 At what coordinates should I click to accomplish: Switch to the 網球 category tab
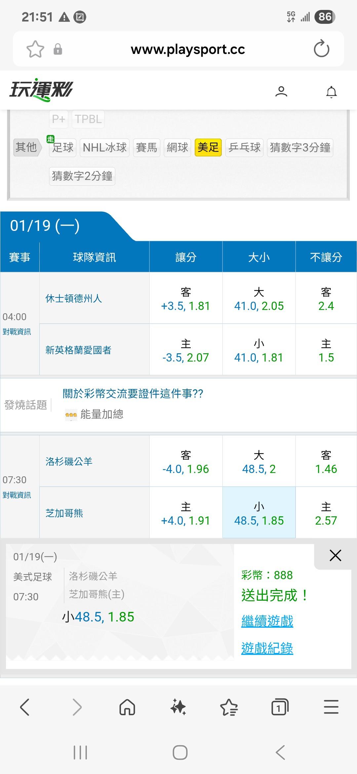tap(177, 148)
